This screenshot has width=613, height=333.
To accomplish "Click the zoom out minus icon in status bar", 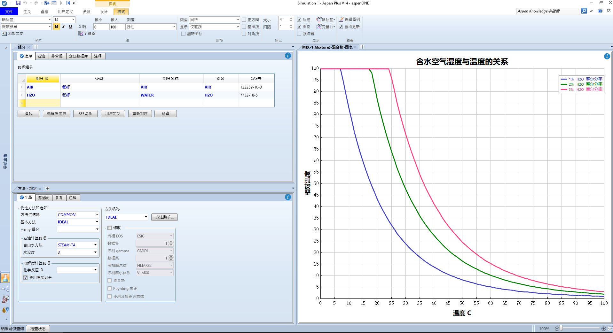I will tap(557, 329).
